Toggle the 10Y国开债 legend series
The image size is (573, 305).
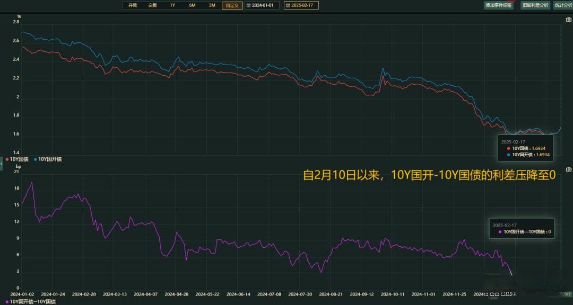click(x=48, y=159)
